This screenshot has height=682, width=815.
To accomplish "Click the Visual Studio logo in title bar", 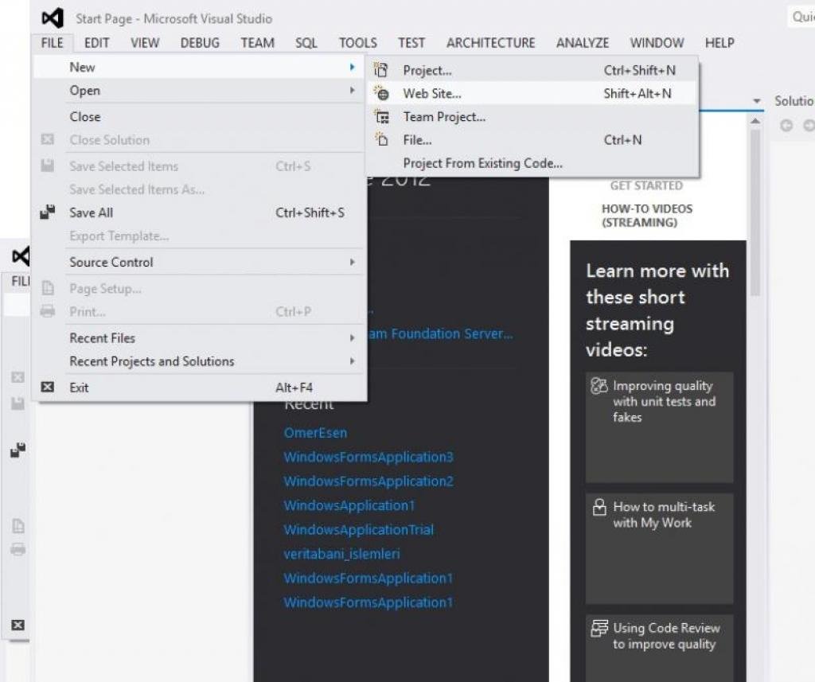I will 53,18.
